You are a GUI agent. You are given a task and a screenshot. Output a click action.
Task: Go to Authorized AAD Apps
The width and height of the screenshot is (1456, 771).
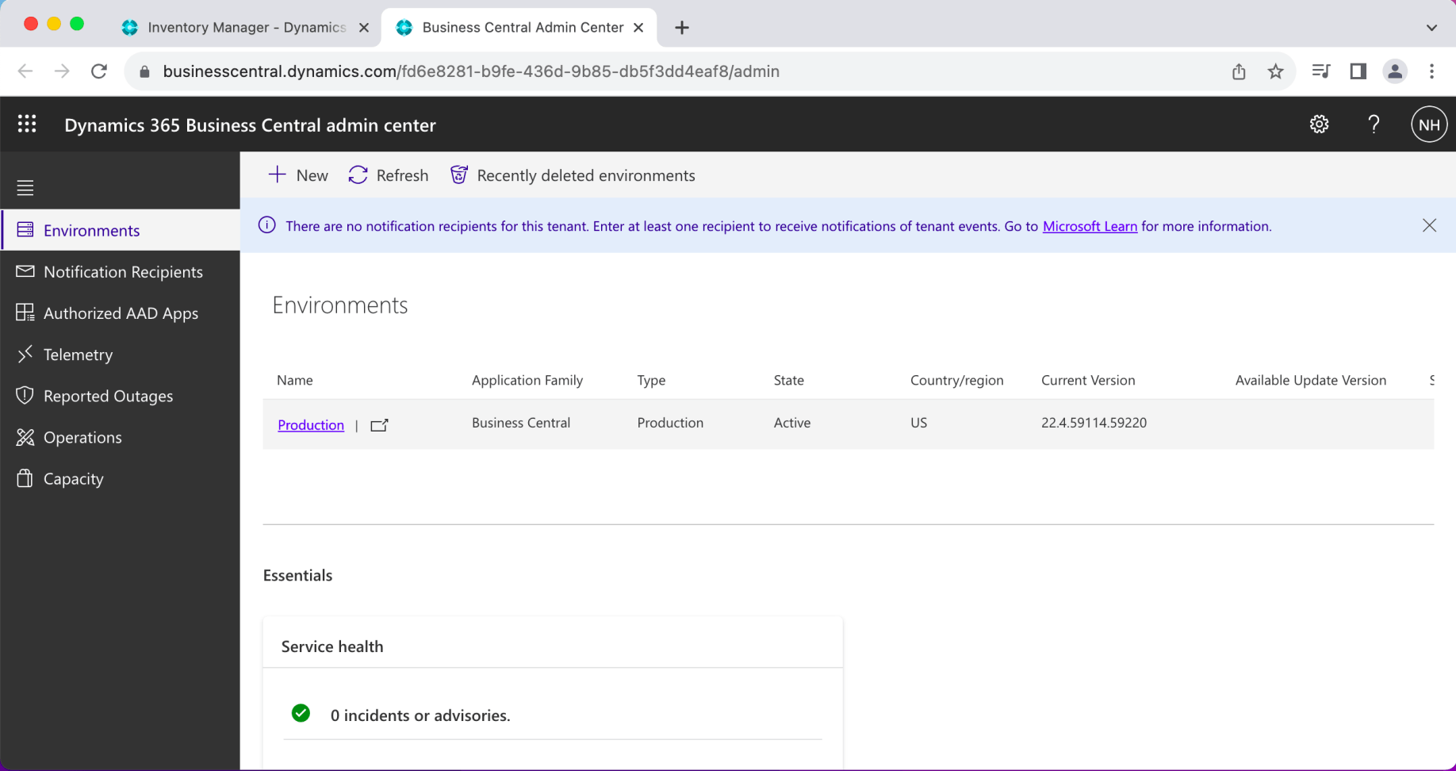click(x=121, y=313)
